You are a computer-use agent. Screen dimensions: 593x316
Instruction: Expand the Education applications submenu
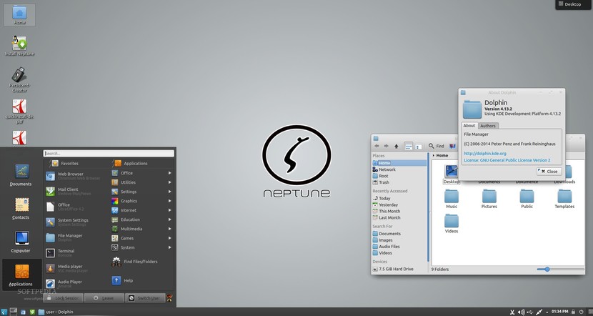[x=142, y=219]
